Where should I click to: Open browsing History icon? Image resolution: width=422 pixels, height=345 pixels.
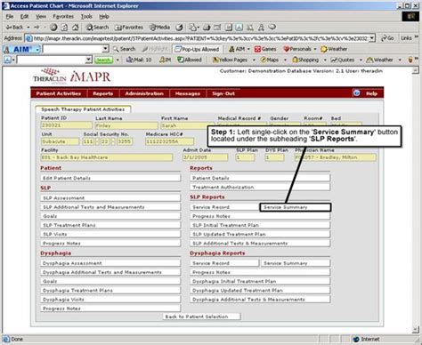179,28
